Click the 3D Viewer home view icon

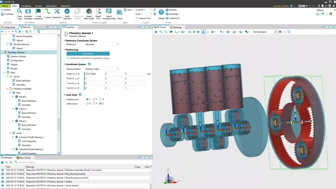point(156,32)
